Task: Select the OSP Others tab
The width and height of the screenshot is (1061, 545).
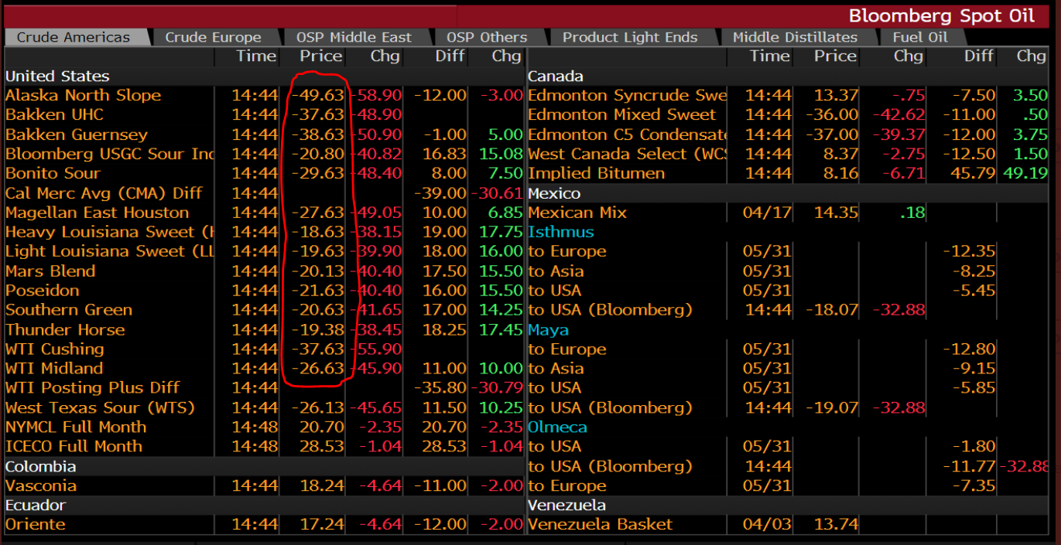Action: [x=487, y=37]
